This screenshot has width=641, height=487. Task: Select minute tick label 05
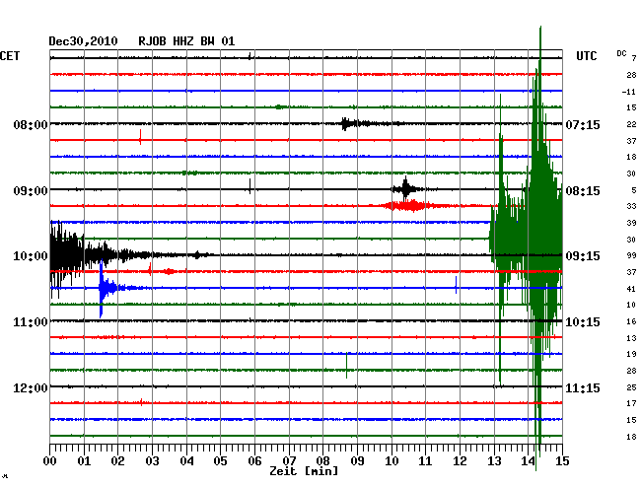point(220,461)
